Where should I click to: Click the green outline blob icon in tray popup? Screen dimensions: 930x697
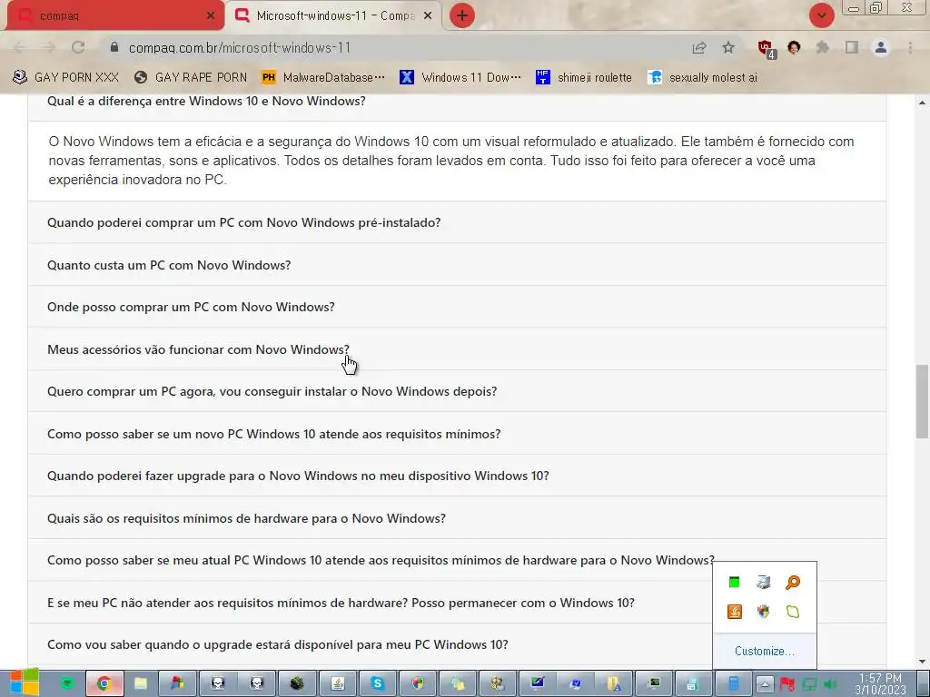pyautogui.click(x=792, y=612)
